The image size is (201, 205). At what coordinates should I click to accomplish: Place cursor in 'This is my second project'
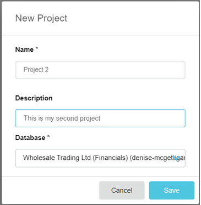[62, 118]
